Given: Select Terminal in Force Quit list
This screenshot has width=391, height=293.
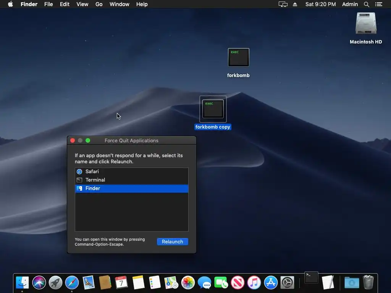Looking at the screenshot, I should (x=132, y=180).
